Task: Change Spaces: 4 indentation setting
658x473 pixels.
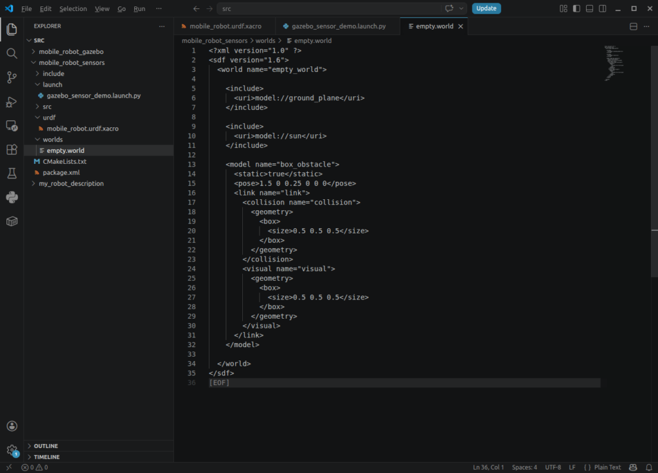Action: 524,467
